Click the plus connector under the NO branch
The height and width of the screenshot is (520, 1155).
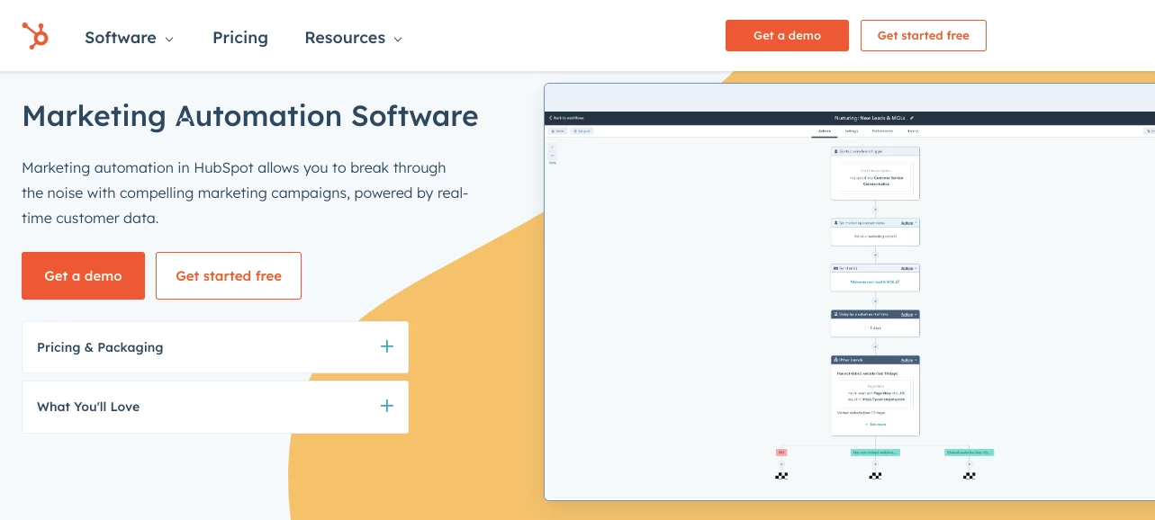tap(781, 464)
